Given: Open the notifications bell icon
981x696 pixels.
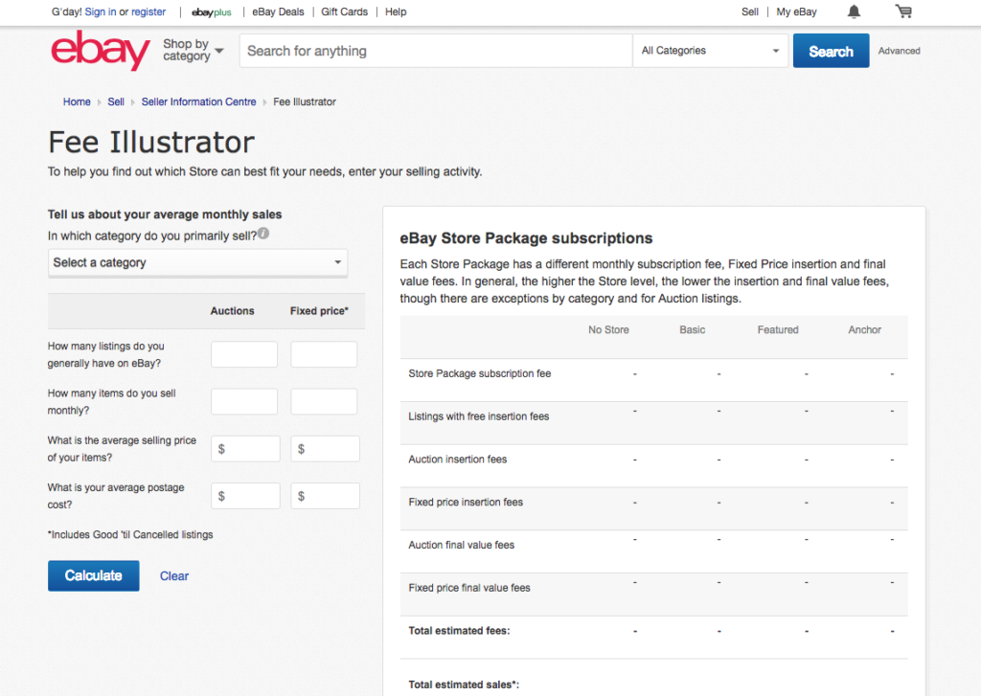Looking at the screenshot, I should pos(854,11).
